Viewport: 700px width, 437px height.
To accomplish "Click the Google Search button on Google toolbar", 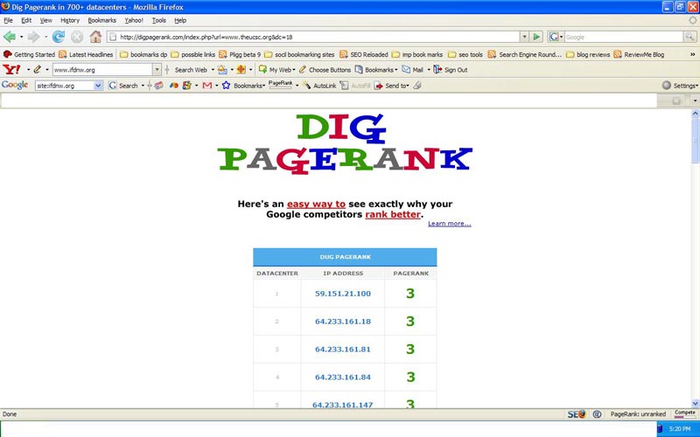I will [123, 85].
